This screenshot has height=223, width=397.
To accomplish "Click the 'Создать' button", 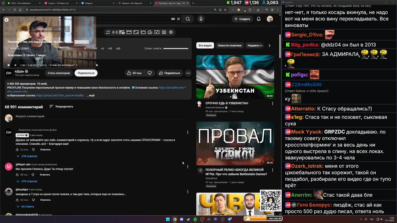I will point(242,19).
